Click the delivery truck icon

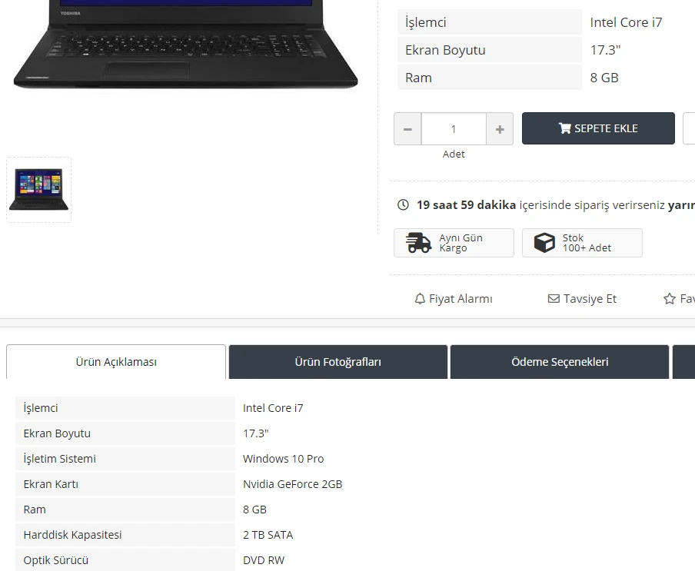point(418,243)
